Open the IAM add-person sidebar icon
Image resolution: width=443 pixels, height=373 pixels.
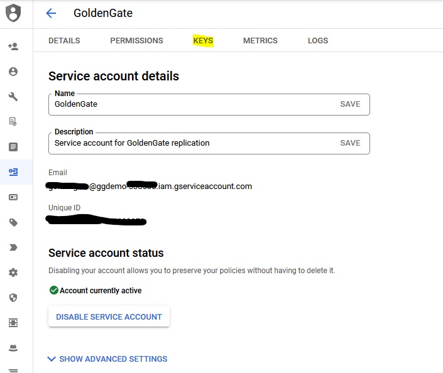[13, 46]
